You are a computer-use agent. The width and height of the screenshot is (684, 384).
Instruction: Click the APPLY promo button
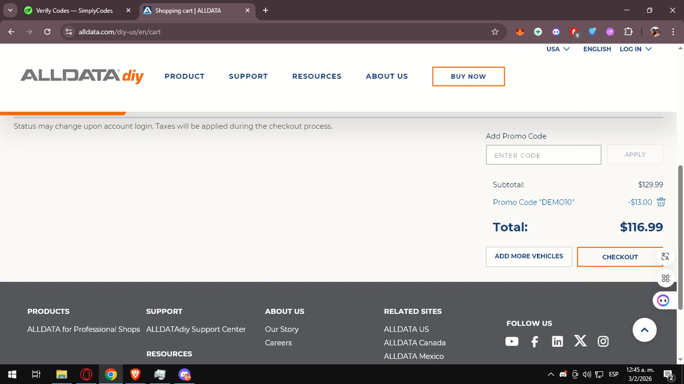(x=635, y=154)
